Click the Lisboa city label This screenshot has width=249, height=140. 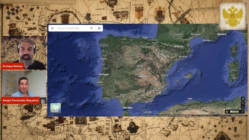[x=100, y=82]
